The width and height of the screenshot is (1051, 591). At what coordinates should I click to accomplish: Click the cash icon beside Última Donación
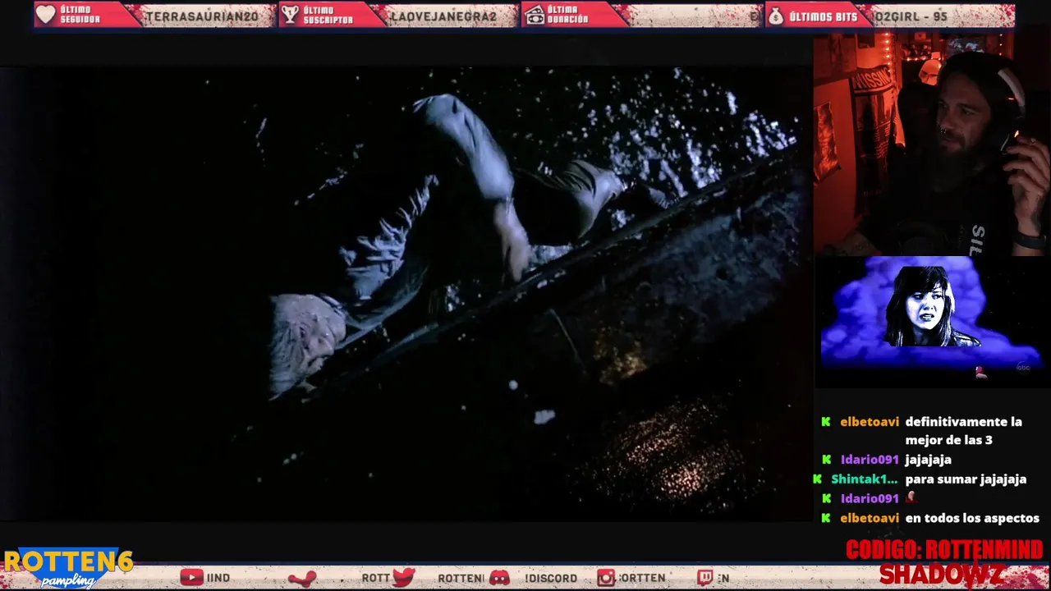535,15
